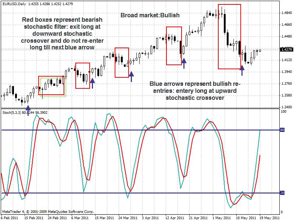294x221 pixels.
Task: Click the MetaTrader 4 copyright text
Action: 48,212
